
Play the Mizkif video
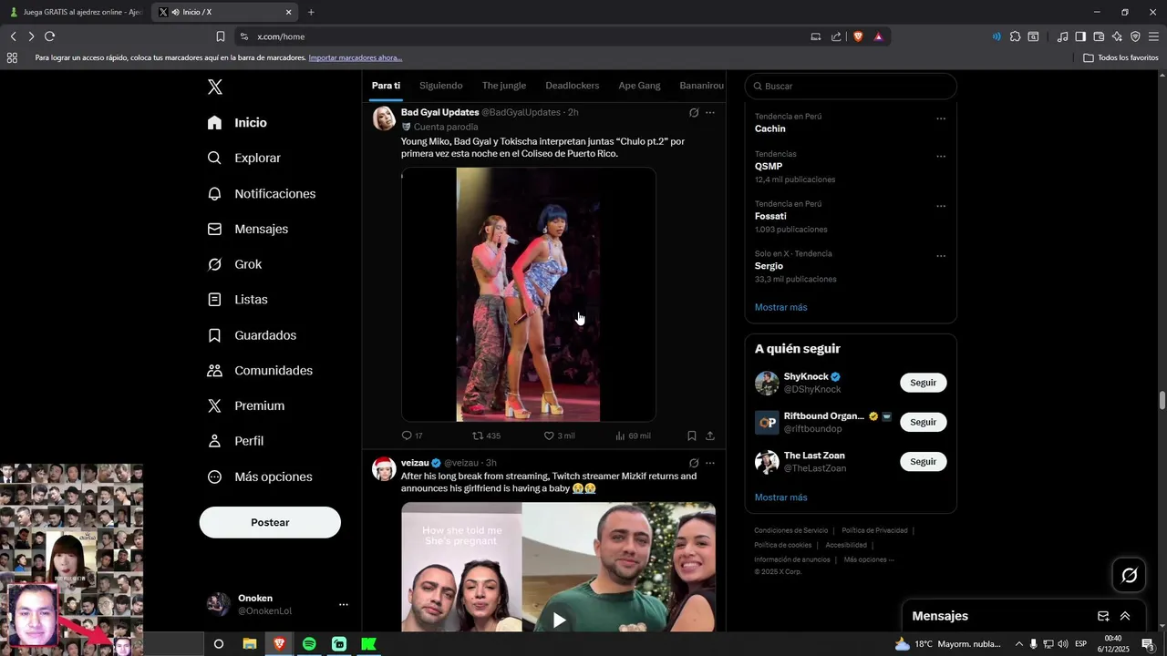[x=559, y=620]
